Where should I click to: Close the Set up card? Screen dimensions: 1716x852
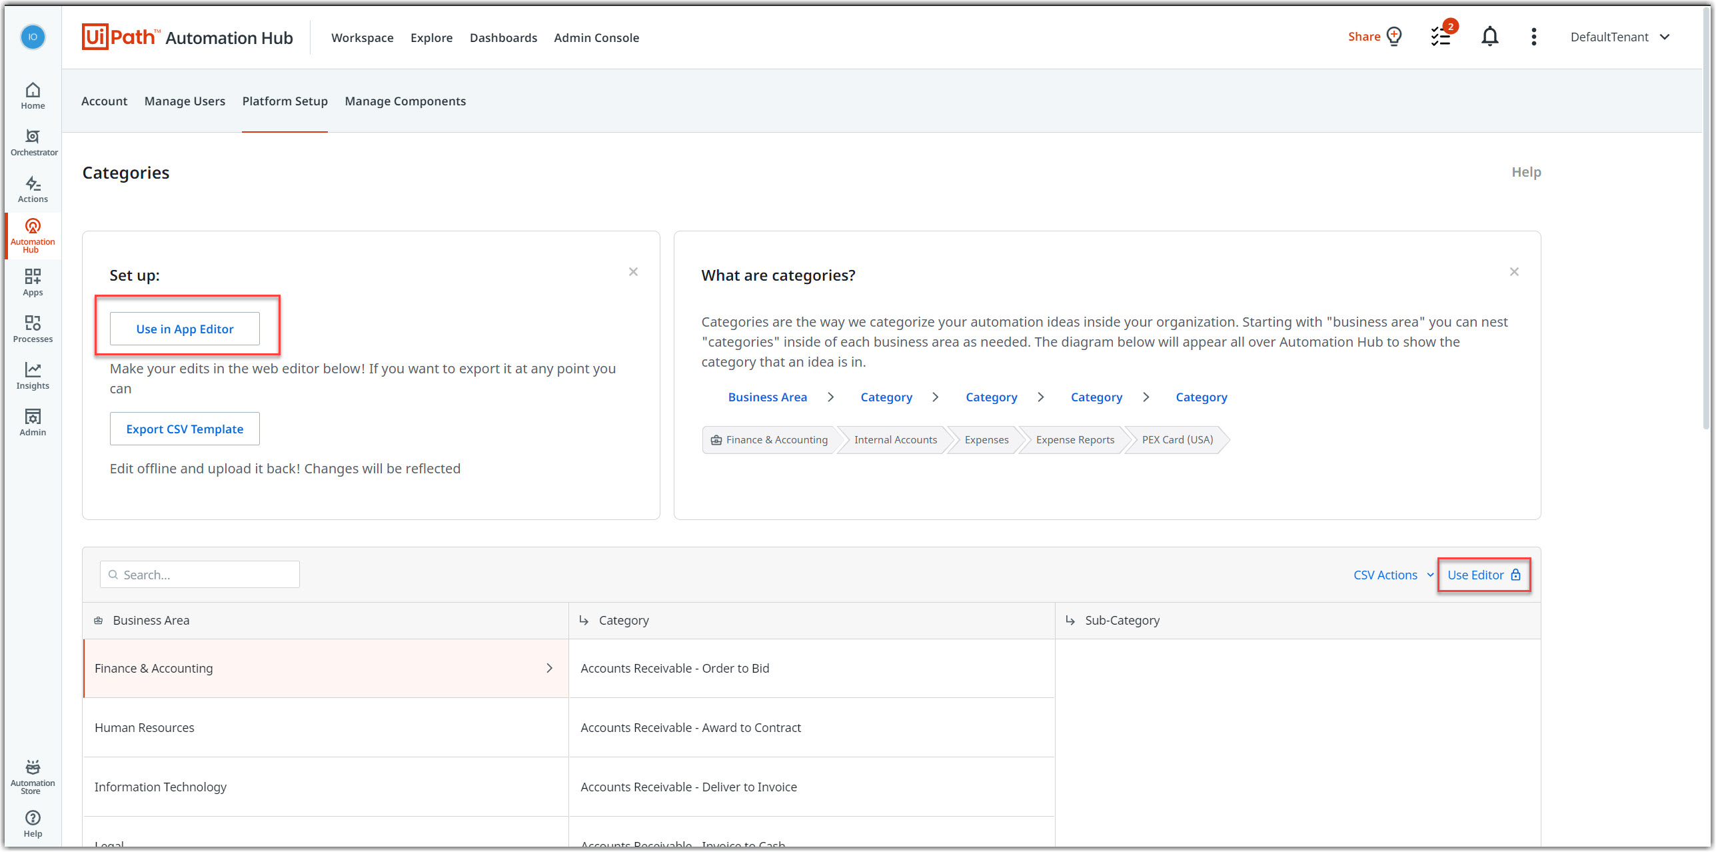coord(633,271)
